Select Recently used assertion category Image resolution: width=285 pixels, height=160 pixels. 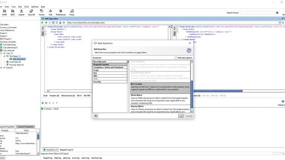tap(110, 62)
